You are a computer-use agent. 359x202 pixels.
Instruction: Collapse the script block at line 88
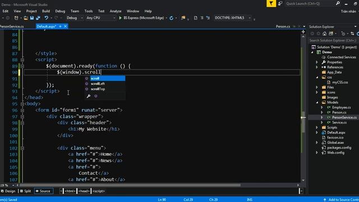tap(22, 60)
